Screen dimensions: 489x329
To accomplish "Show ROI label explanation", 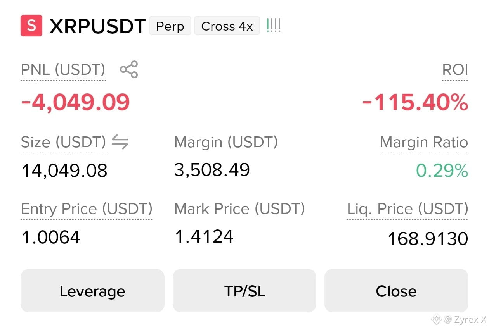I will (455, 70).
